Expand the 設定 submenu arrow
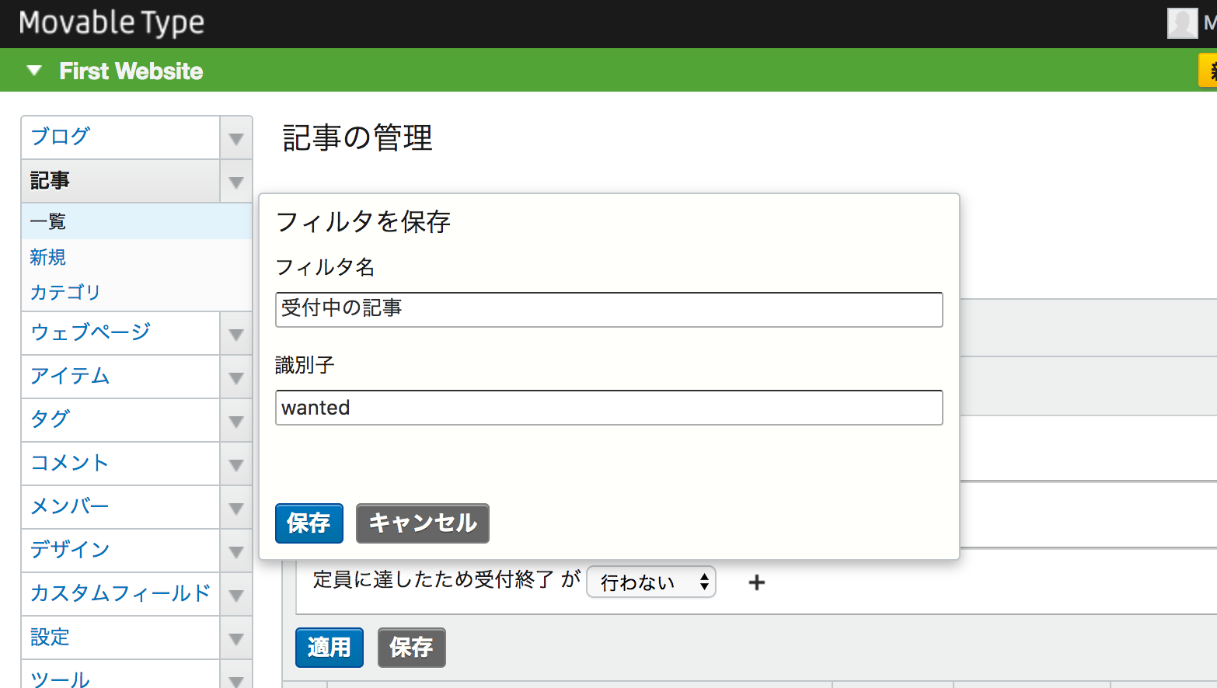This screenshot has width=1217, height=688. point(235,638)
